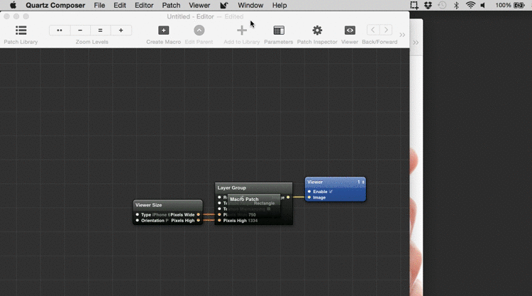Open the Viewer Size Orientation dropdown value
Image resolution: width=532 pixels, height=296 pixels.
(167, 221)
